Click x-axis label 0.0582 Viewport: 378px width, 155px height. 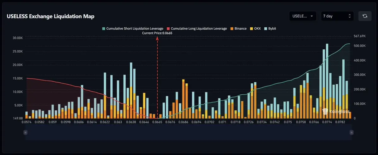point(40,122)
